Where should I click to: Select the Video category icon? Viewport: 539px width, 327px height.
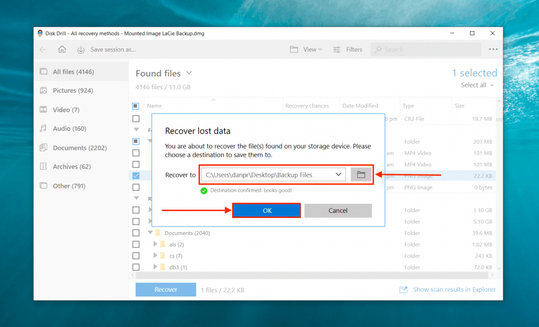(x=45, y=109)
